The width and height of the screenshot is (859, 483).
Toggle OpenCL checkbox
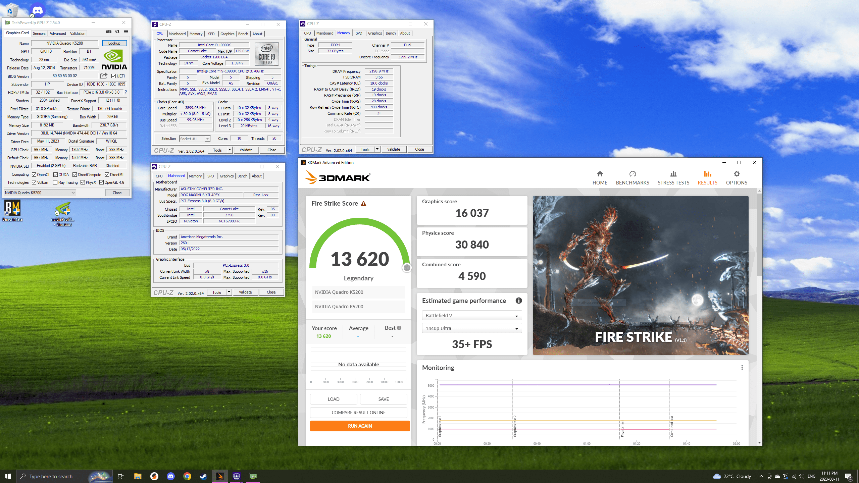(x=34, y=174)
